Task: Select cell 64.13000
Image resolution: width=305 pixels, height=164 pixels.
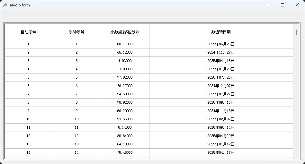Action: click(125, 144)
